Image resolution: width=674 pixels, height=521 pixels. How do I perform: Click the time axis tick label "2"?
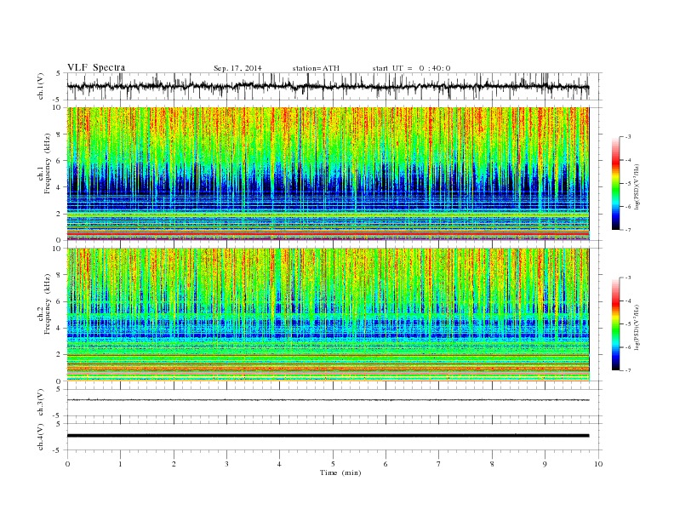174,464
